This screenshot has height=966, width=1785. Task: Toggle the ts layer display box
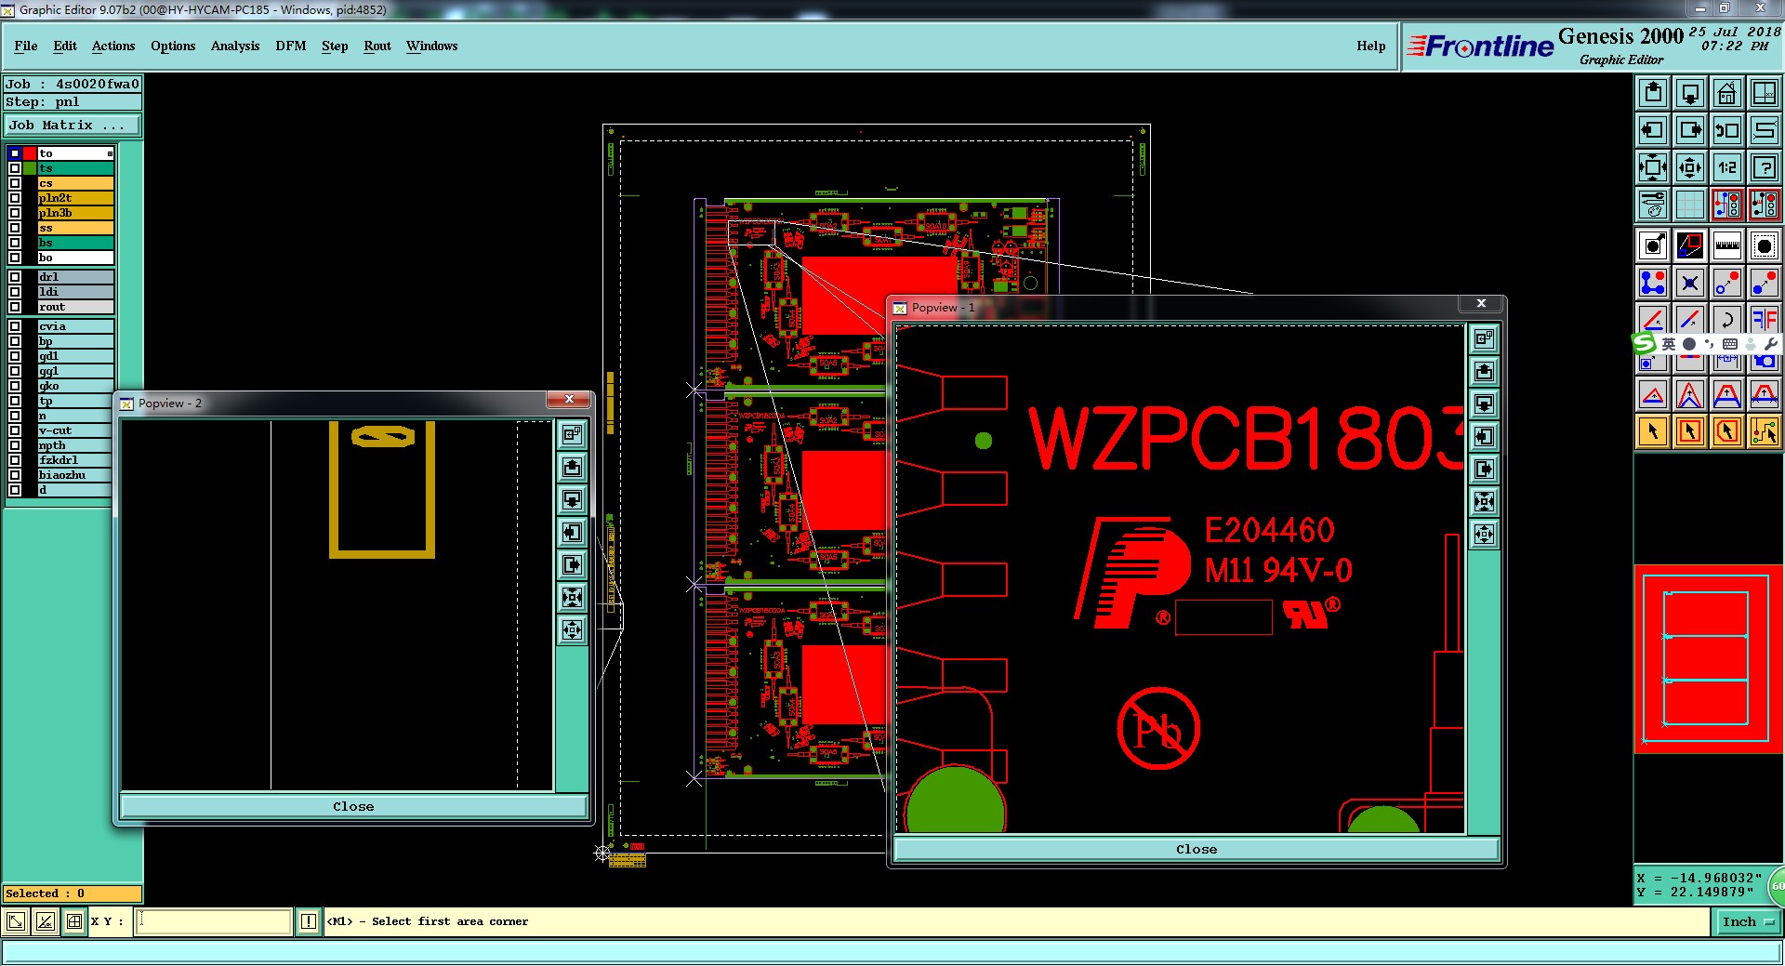[15, 168]
